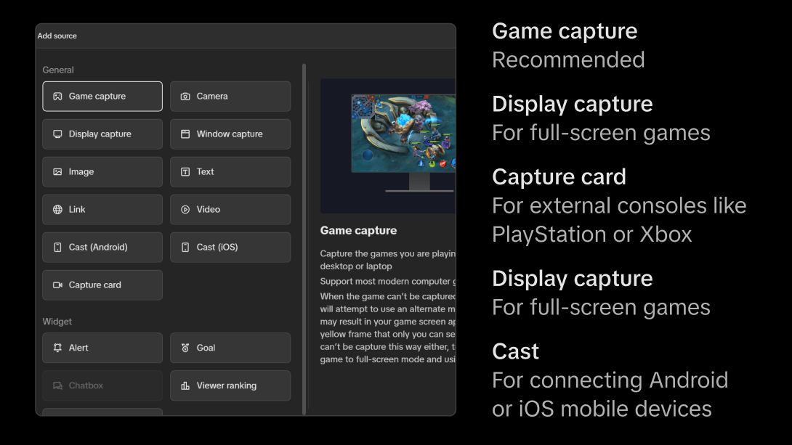The image size is (792, 445).
Task: Select the Video play icon
Action: (185, 210)
